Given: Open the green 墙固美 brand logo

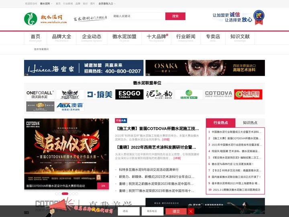Looking at the screenshot, I should click(189, 94).
